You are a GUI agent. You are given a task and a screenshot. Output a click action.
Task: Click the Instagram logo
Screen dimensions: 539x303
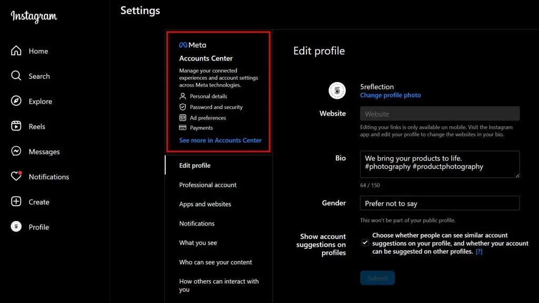pos(34,16)
